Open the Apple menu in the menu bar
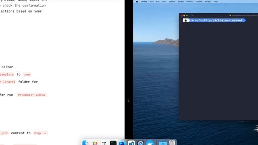258x145 pixels. coord(137,2)
